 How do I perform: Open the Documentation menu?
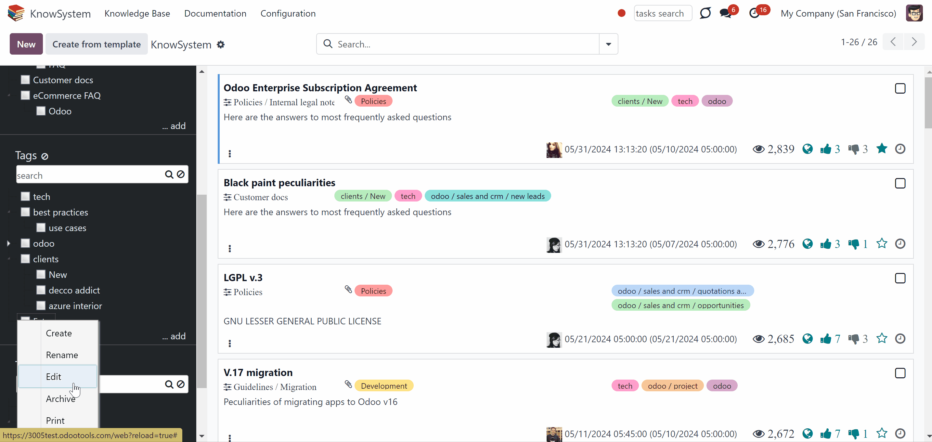click(x=215, y=13)
